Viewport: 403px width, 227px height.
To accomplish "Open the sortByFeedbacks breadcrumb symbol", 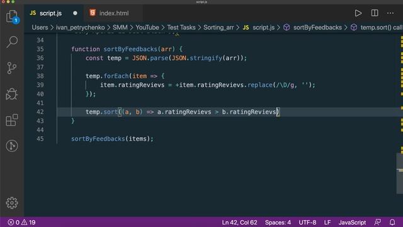I will pyautogui.click(x=313, y=28).
